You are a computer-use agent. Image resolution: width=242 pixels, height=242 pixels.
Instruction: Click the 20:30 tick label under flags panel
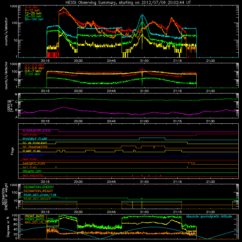click(78, 182)
